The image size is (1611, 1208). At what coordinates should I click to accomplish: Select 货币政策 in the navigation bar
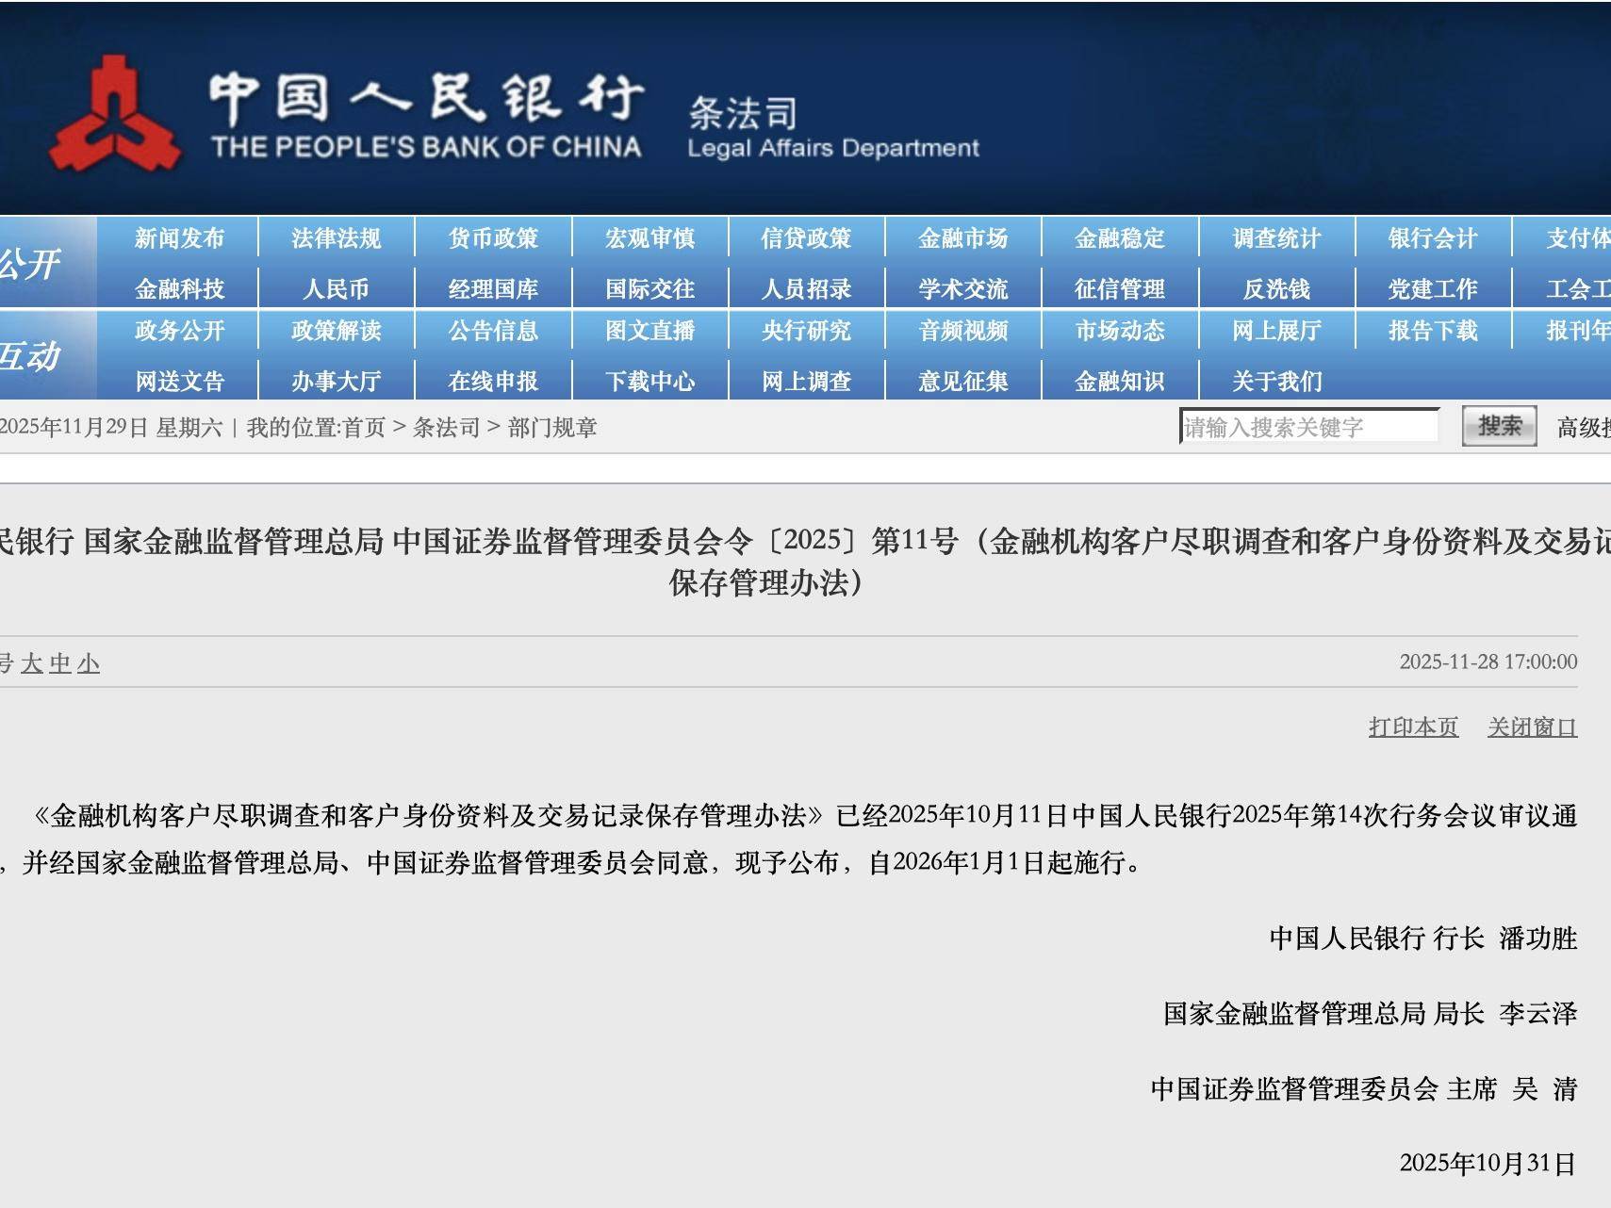coord(493,238)
